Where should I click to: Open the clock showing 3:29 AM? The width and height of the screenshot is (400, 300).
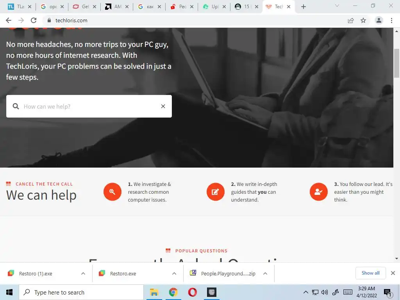coord(366,292)
